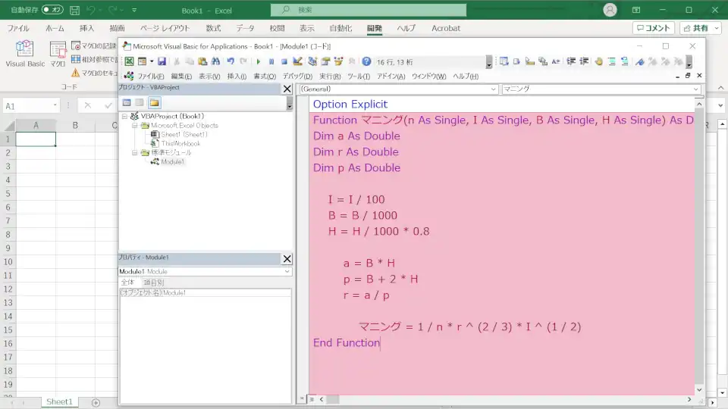Image resolution: width=728 pixels, height=409 pixels.
Task: Select Module1 in the project tree
Action: pos(171,161)
